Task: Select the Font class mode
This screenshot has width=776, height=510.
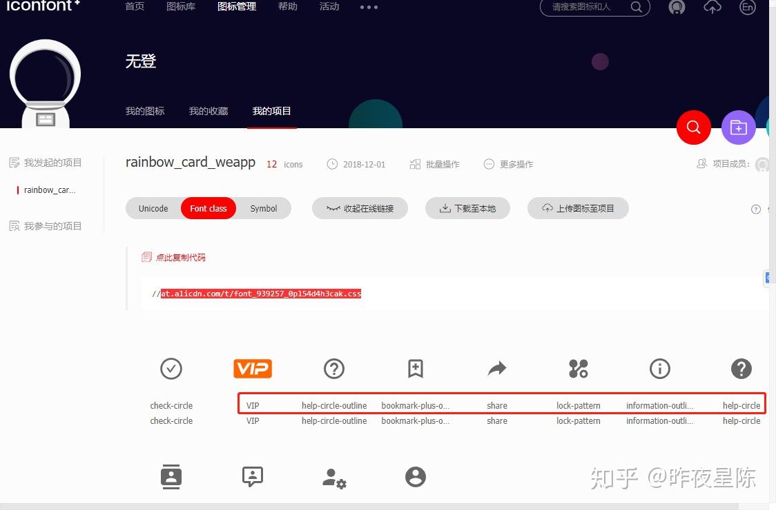Action: click(208, 209)
